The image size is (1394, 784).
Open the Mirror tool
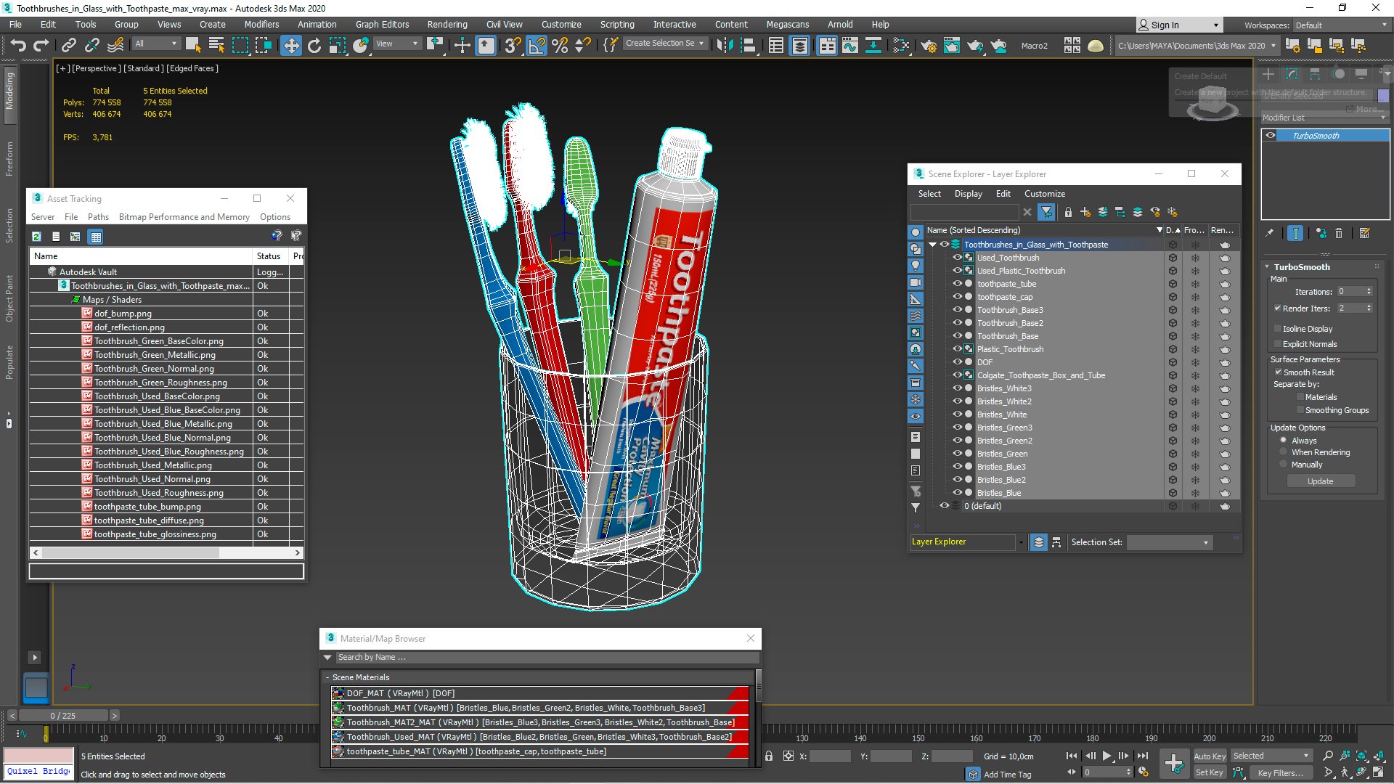pos(724,46)
